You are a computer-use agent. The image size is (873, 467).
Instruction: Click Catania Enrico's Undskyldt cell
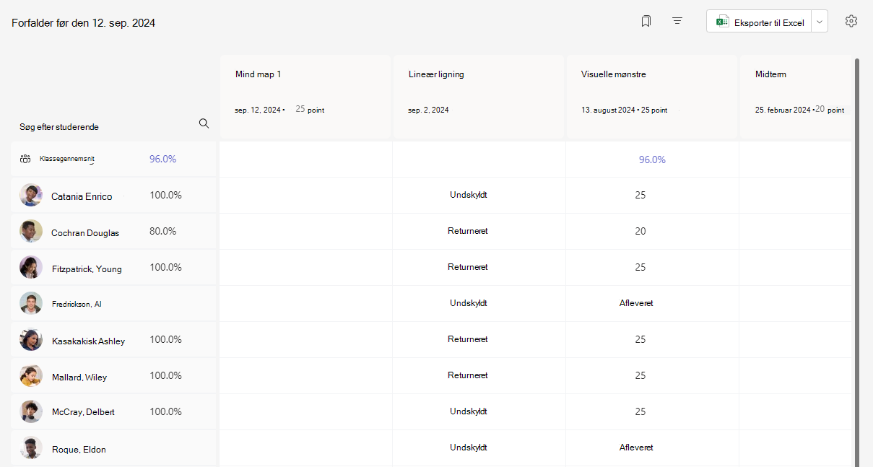[479, 195]
